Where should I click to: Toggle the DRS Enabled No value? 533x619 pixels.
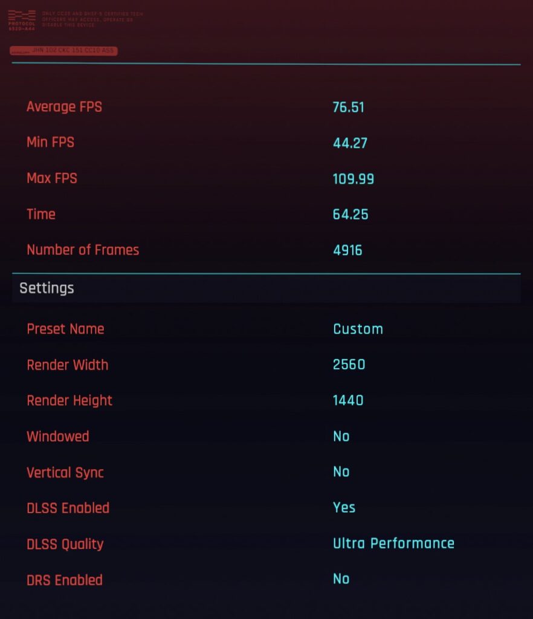(341, 579)
